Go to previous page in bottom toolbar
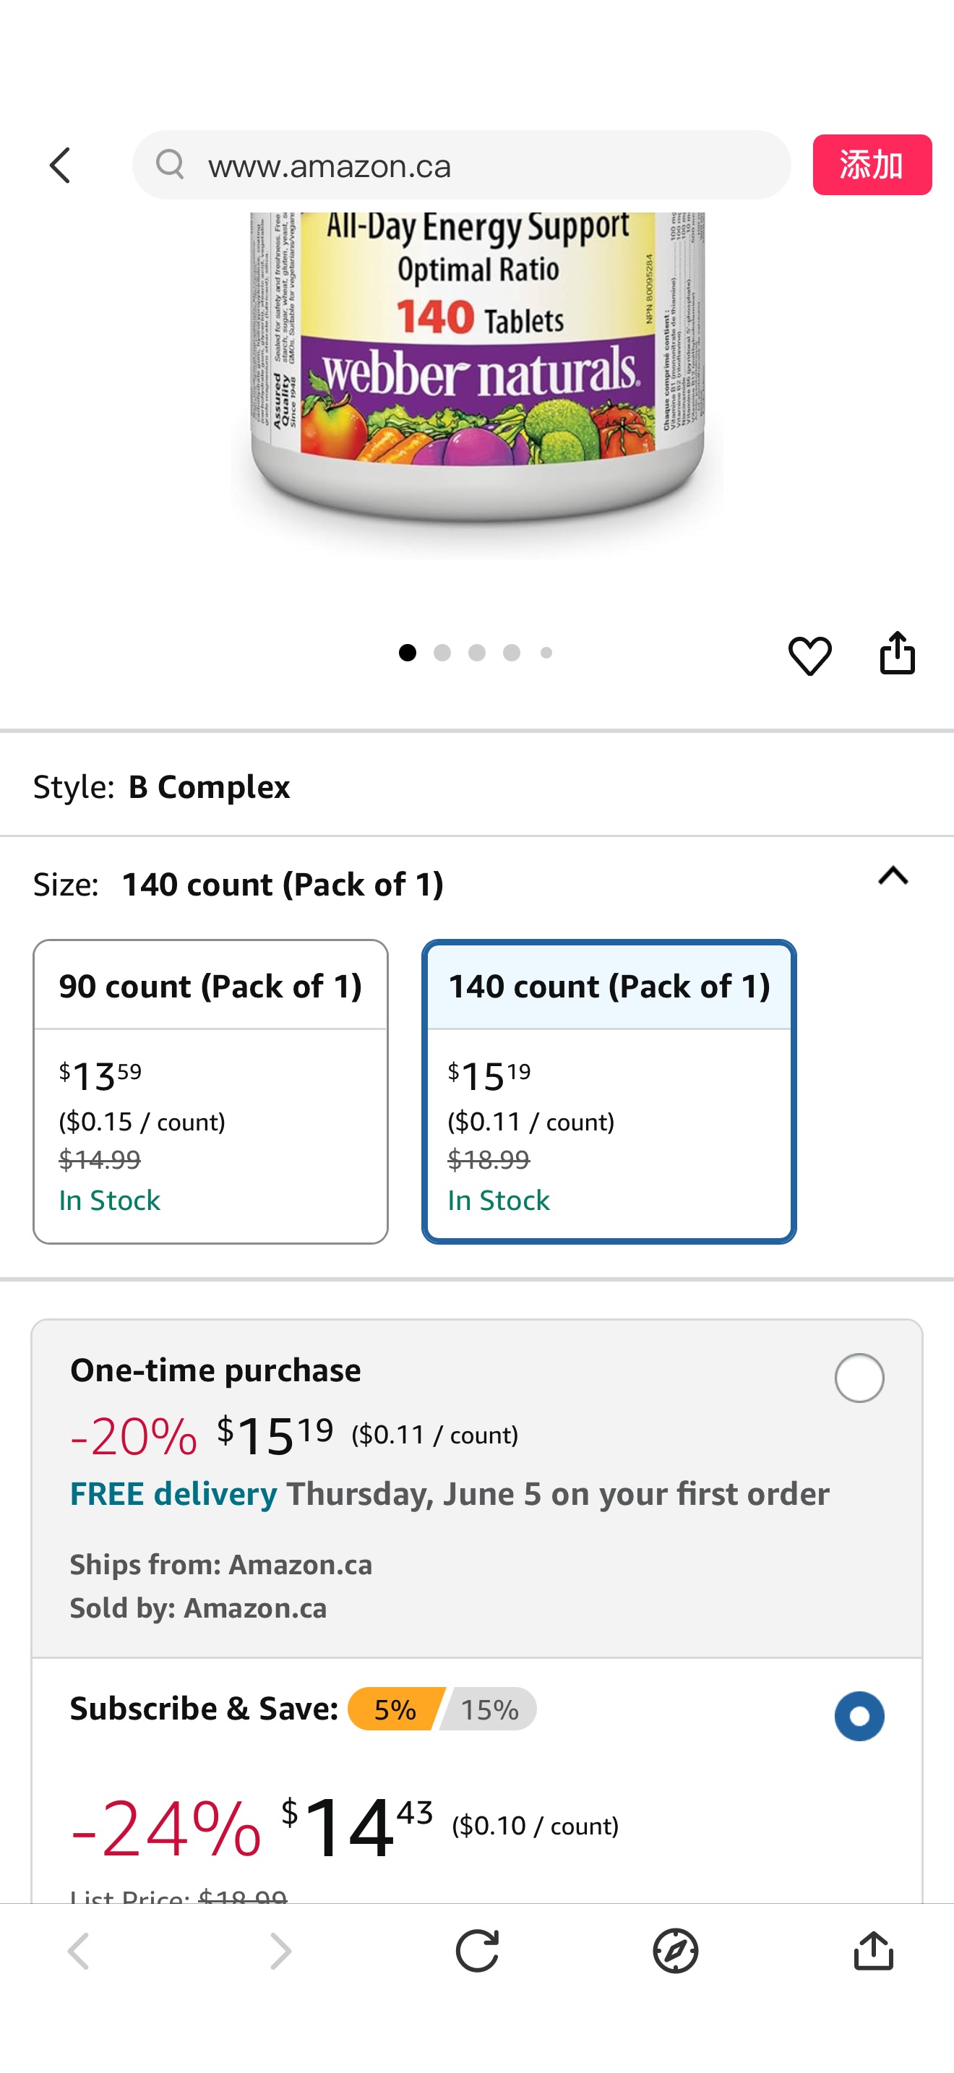 79,1951
